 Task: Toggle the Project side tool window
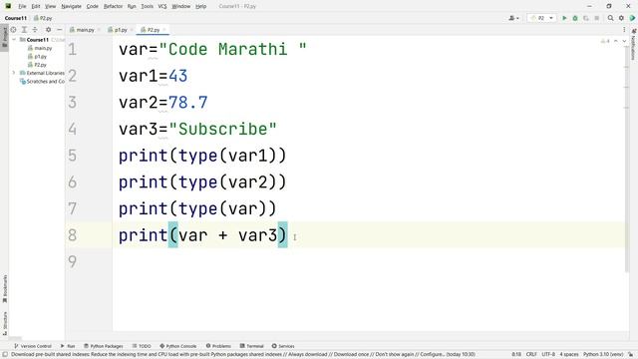click(4, 38)
